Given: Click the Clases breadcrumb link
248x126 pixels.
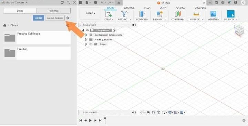Looking at the screenshot, I should [14, 25].
